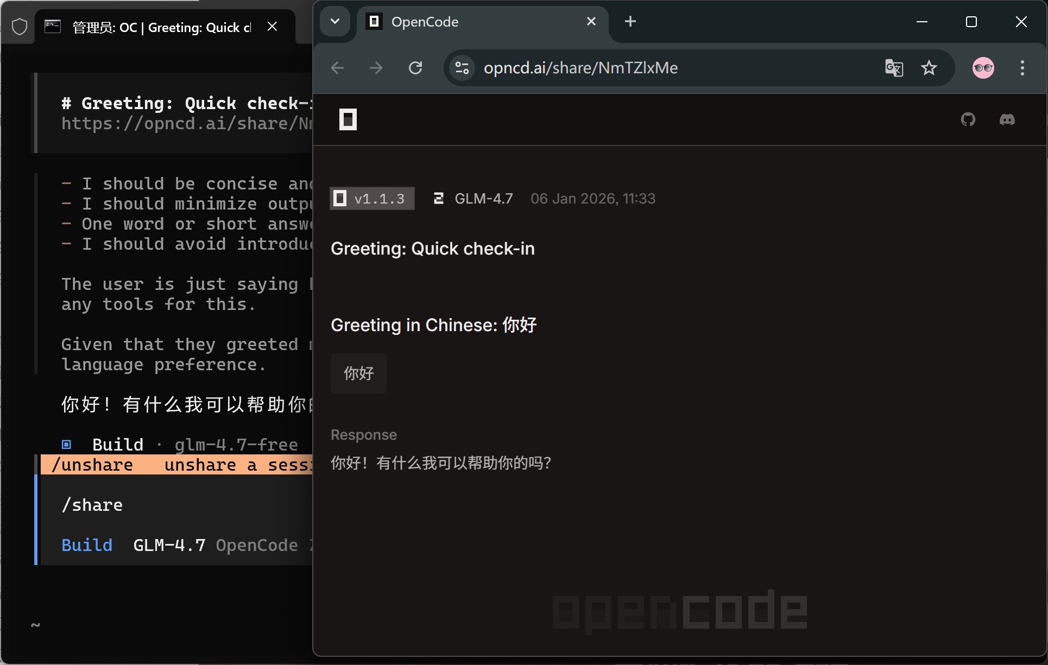Click the v1.1.3 version badge

pyautogui.click(x=372, y=199)
